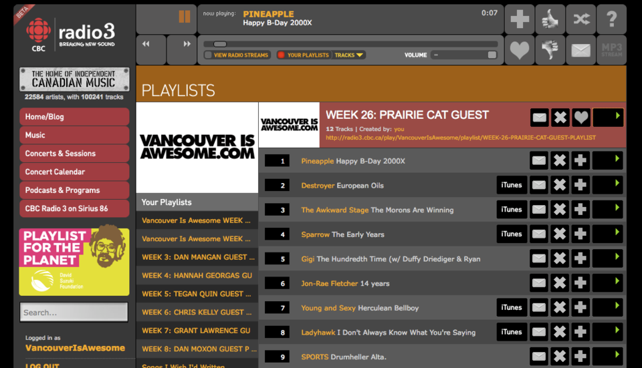Open WEEK 3: DAN MANGAN GUEST playlist
Viewport: 642px width, 368px height.
(x=197, y=257)
